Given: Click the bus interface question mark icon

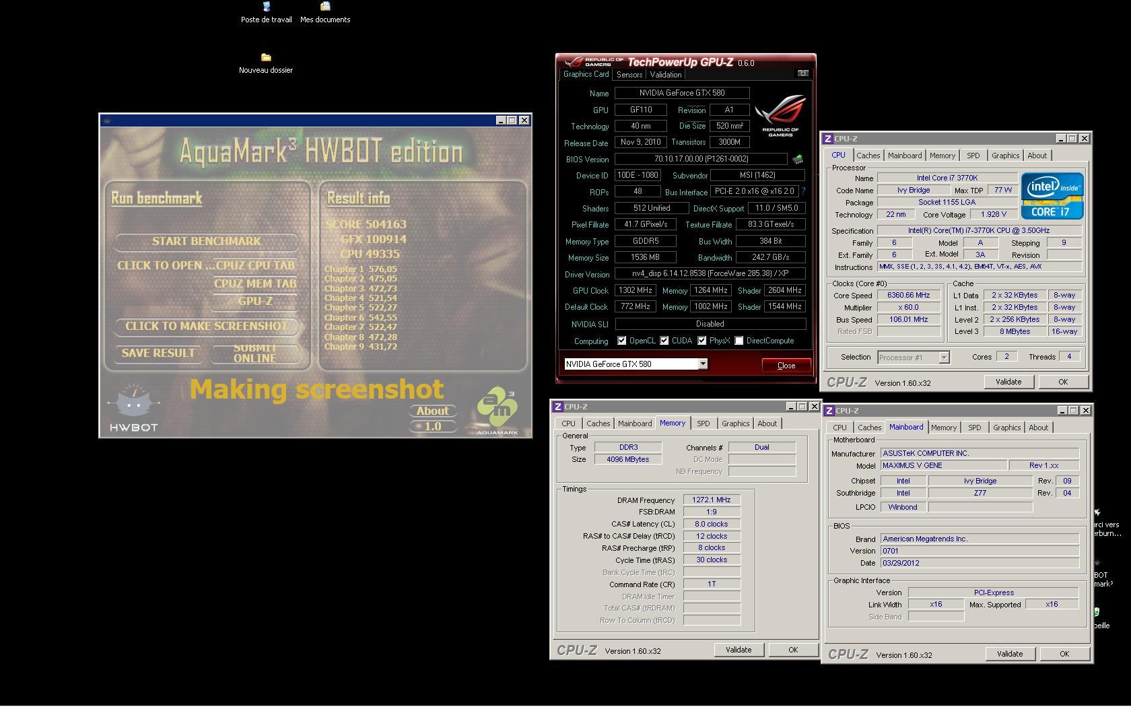Looking at the screenshot, I should click(803, 191).
